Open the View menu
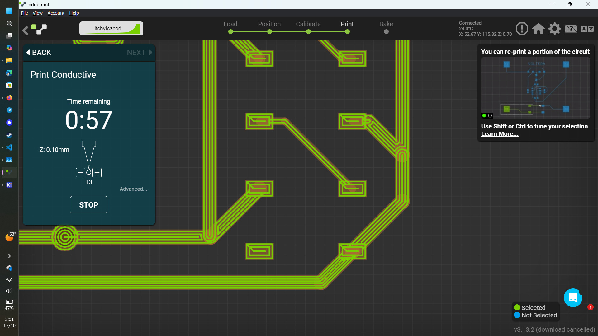The width and height of the screenshot is (598, 336). click(x=37, y=13)
